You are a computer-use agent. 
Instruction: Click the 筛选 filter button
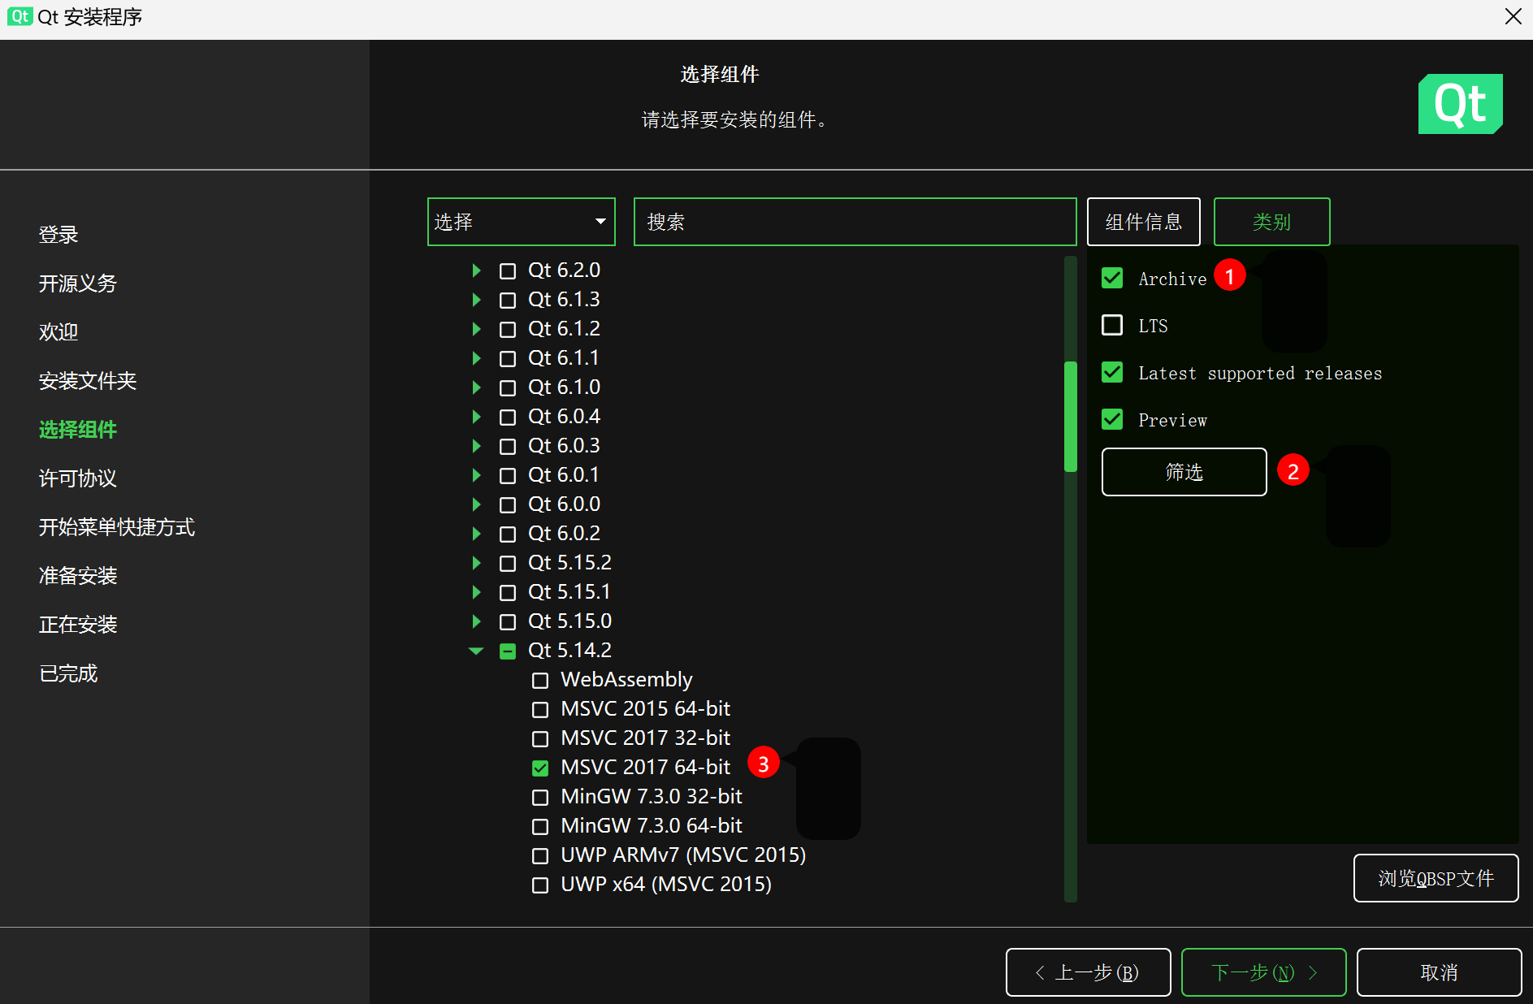[1184, 472]
